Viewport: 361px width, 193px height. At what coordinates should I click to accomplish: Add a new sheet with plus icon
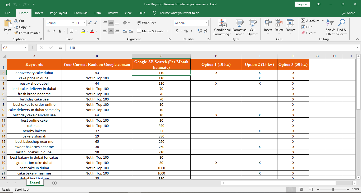tap(54, 183)
